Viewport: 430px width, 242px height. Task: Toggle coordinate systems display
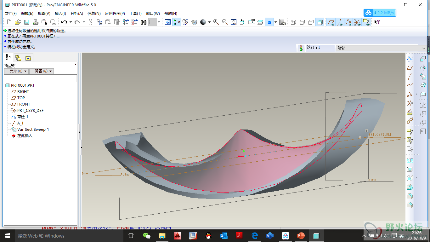pos(357,22)
